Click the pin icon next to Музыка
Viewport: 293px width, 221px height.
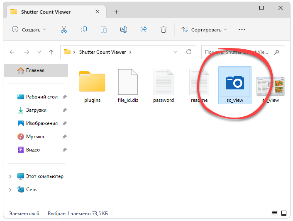coord(64,137)
